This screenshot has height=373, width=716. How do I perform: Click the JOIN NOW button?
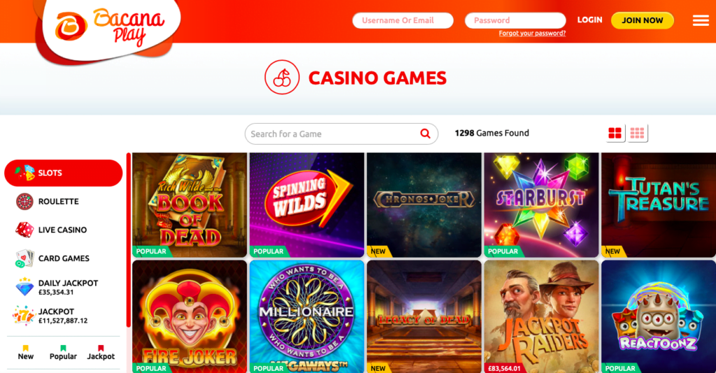[x=643, y=20]
